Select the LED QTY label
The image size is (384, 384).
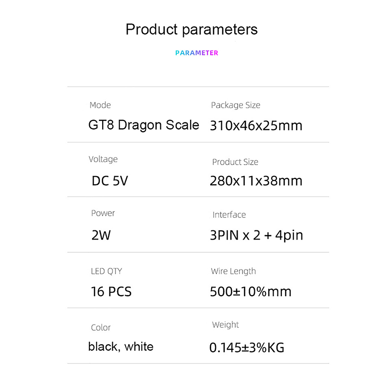(107, 271)
